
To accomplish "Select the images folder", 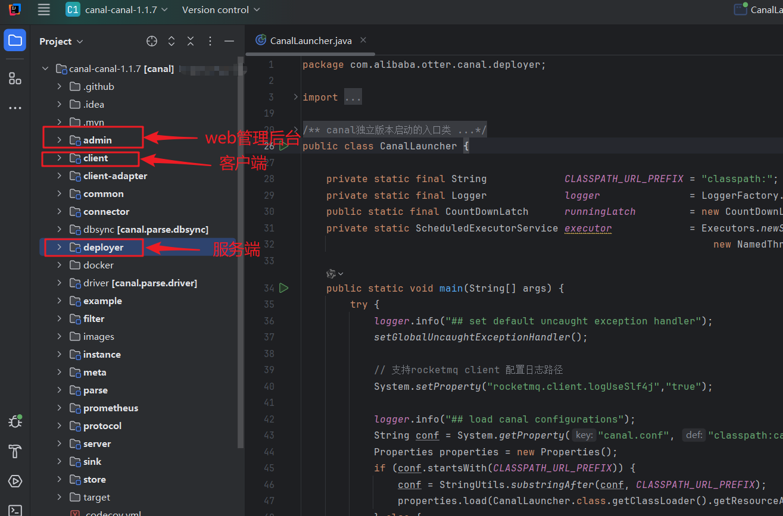I will (98, 336).
